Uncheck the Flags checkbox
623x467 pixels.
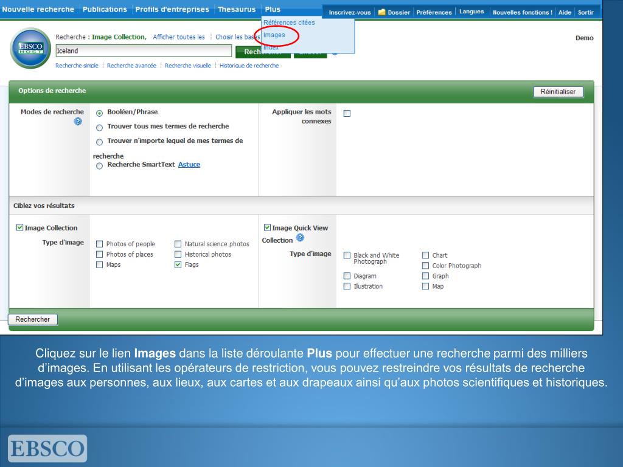[178, 265]
